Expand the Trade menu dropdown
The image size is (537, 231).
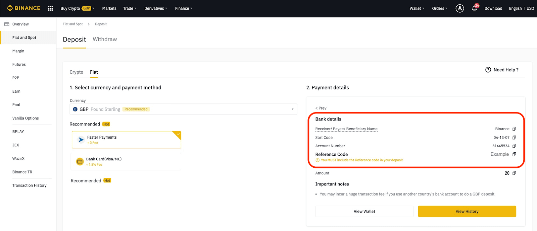click(130, 8)
